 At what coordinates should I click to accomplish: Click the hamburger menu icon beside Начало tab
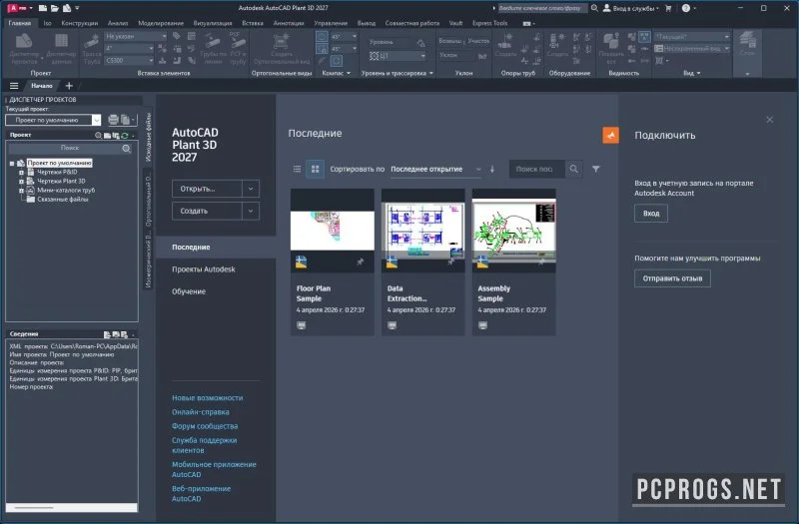(14, 86)
